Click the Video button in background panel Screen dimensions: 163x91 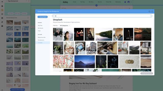click(x=24, y=13)
